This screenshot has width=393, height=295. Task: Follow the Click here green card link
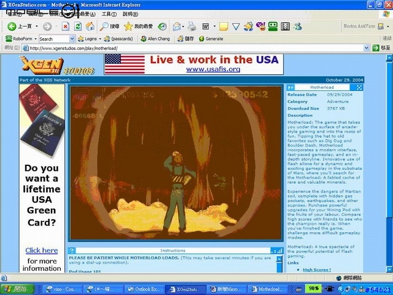(42, 250)
